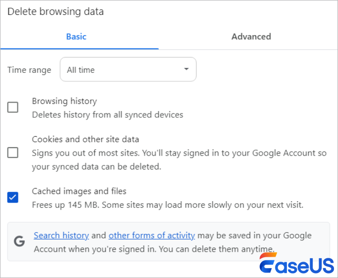Click "Deletes history from all synced devices" text
The image size is (338, 278).
click(x=108, y=114)
